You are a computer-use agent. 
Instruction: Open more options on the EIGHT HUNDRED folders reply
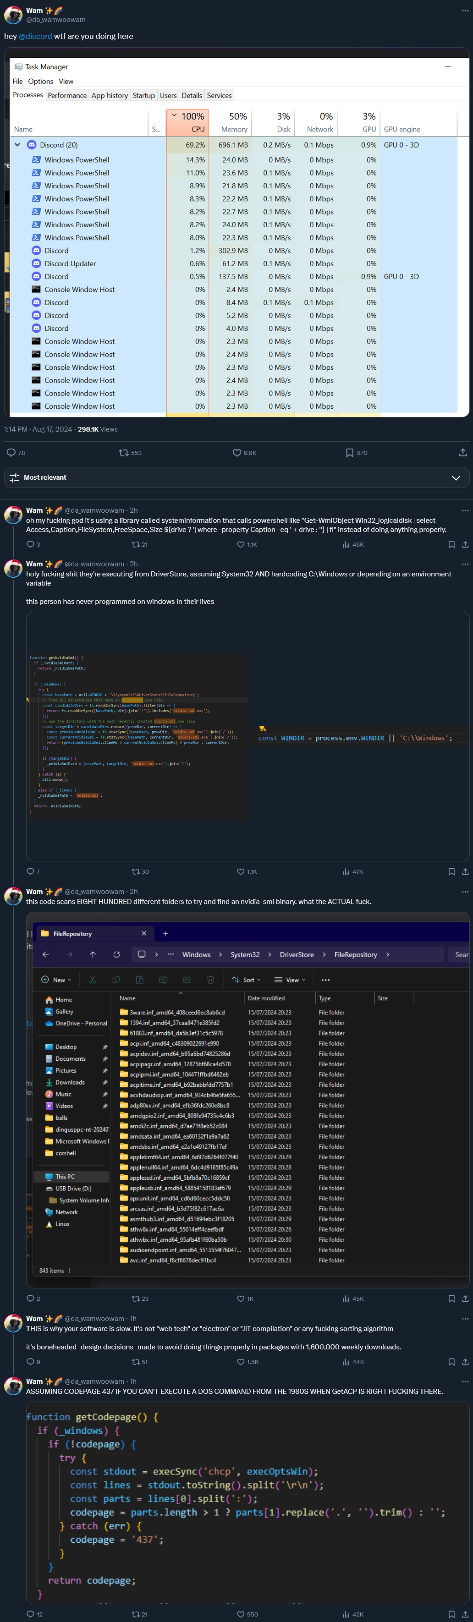[465, 892]
